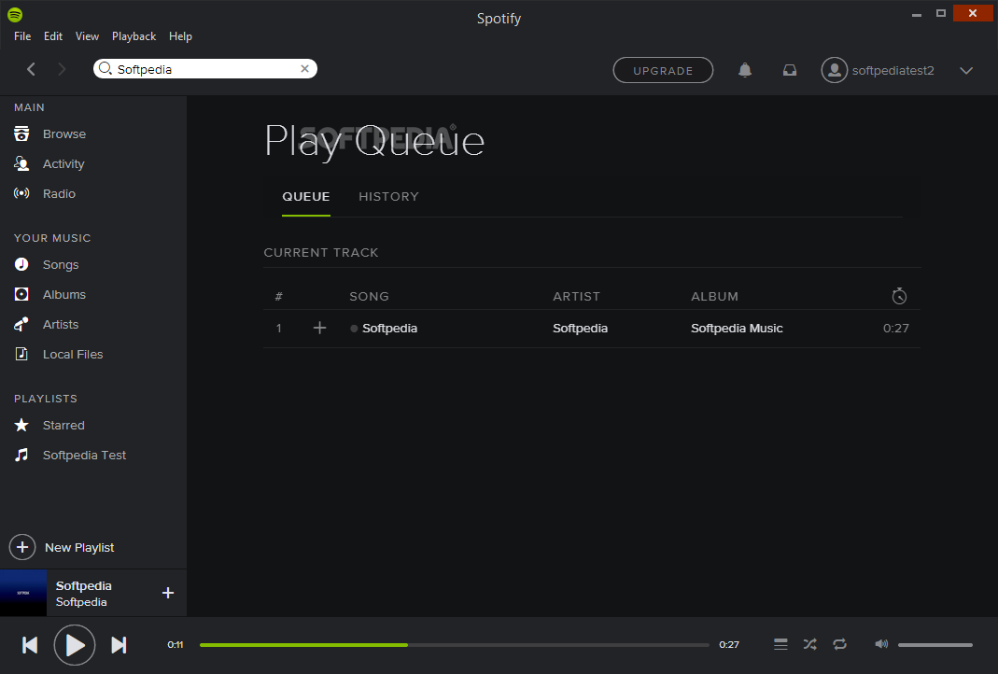Switch to the HISTORY tab
This screenshot has height=674, width=998.
tap(389, 197)
